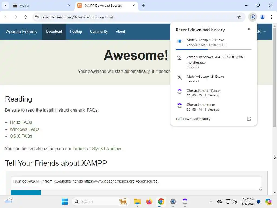Screen dimensions: 277x208
Task: Click the address bar URL
Action: 78,17
